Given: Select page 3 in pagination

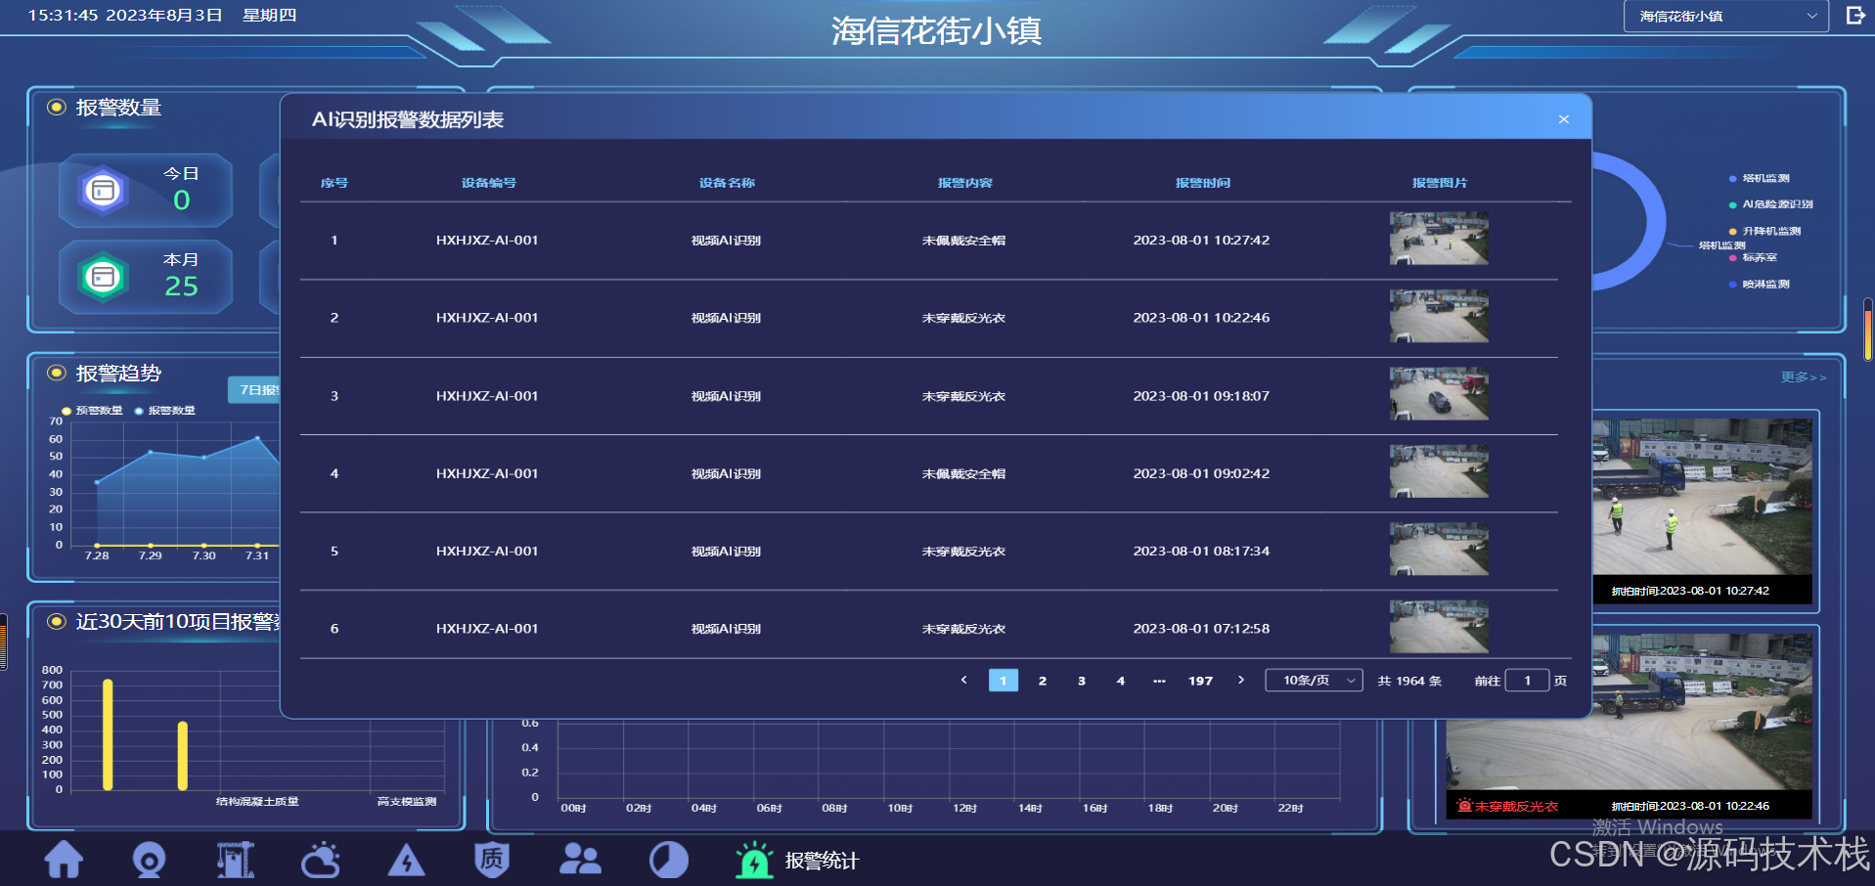Looking at the screenshot, I should tap(1082, 681).
